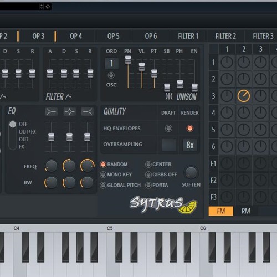
Task: Click matrix knob row 1 column 1
Action: tap(227, 62)
